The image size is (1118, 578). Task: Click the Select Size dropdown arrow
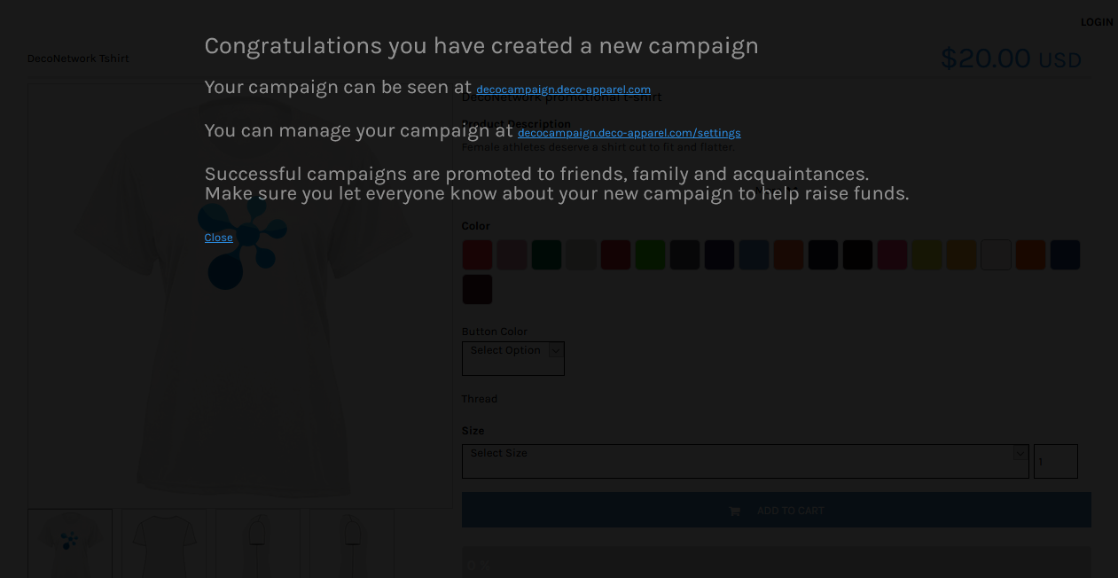pyautogui.click(x=1019, y=453)
